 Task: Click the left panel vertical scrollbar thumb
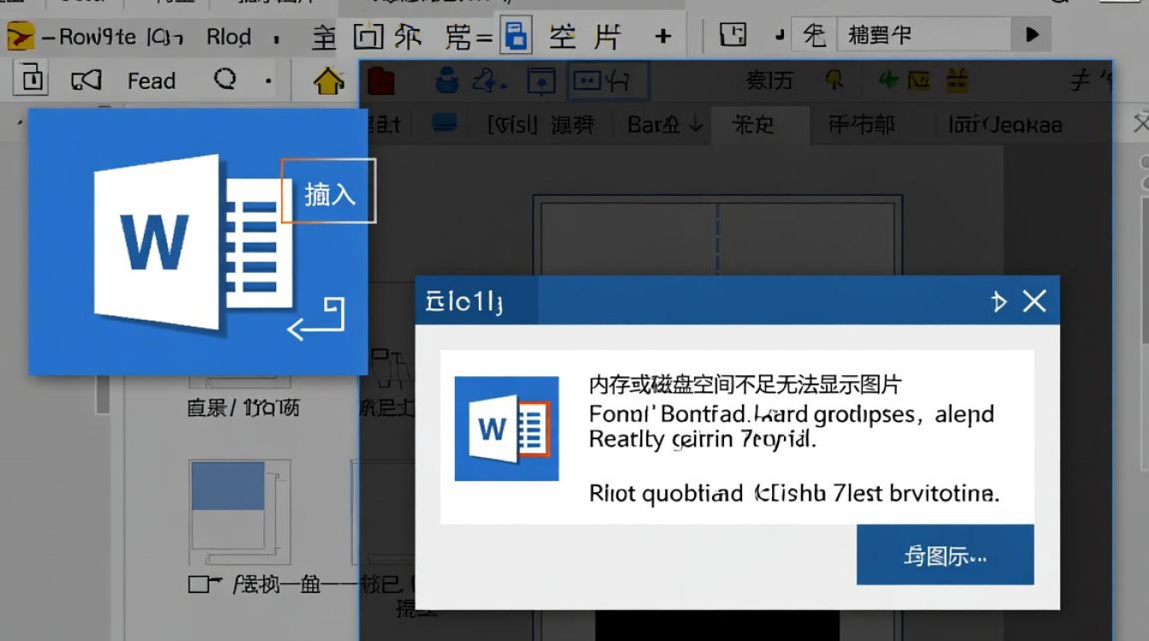point(103,394)
